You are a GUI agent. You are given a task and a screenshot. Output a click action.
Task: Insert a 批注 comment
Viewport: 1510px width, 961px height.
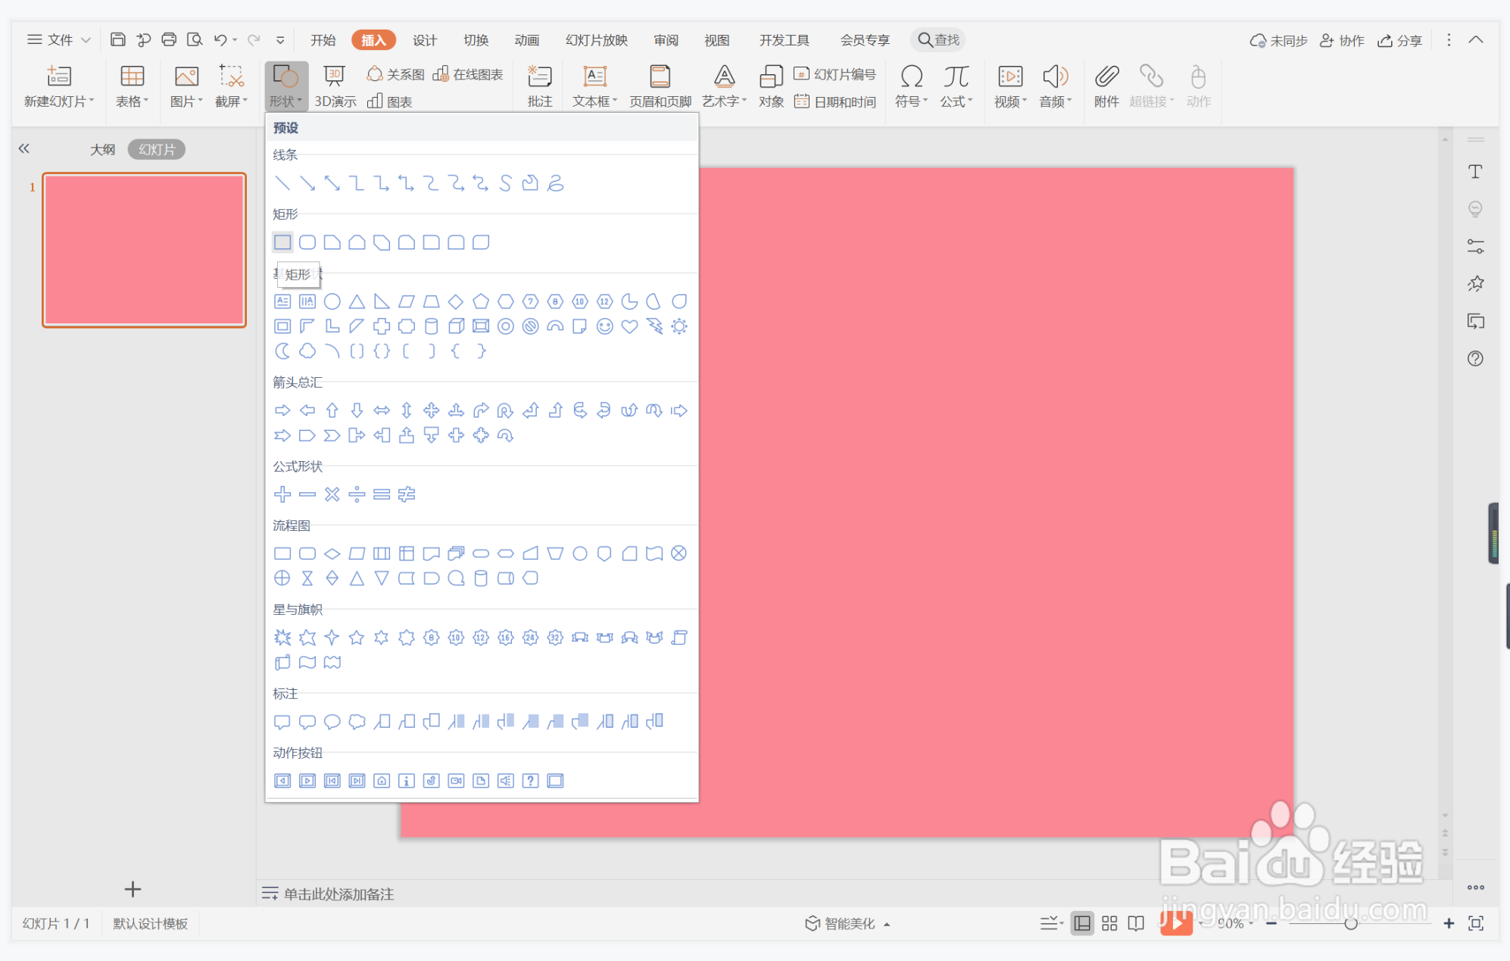540,86
